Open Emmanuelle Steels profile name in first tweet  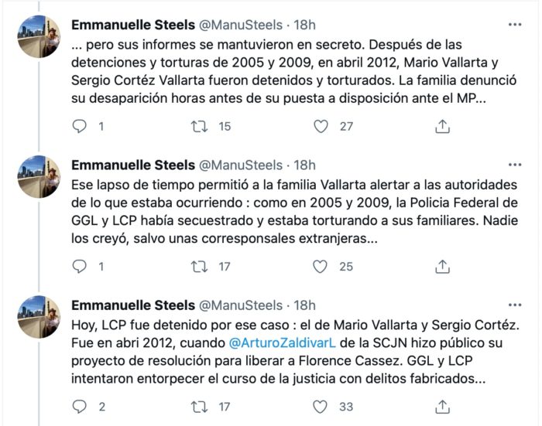pyautogui.click(x=132, y=26)
